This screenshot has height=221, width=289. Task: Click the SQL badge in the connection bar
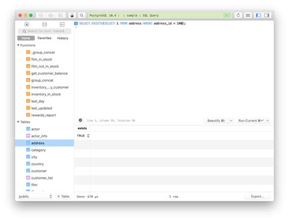click(227, 15)
